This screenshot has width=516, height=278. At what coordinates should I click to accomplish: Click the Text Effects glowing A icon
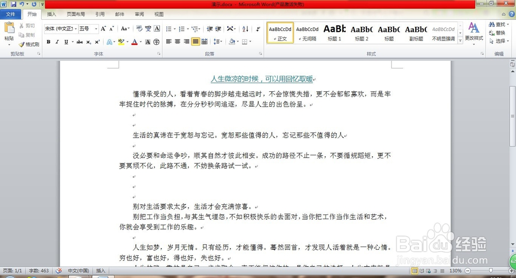[x=109, y=42]
